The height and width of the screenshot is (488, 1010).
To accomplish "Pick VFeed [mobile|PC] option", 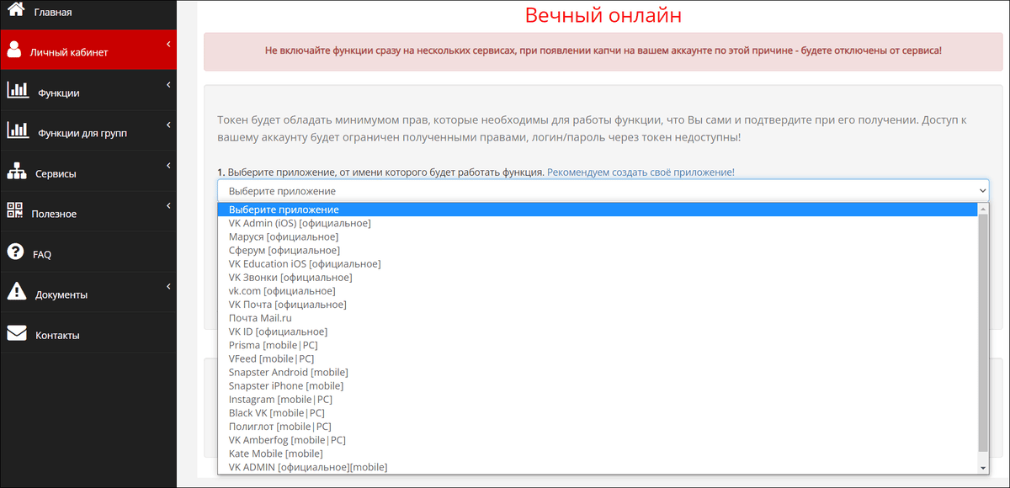I will (x=598, y=358).
